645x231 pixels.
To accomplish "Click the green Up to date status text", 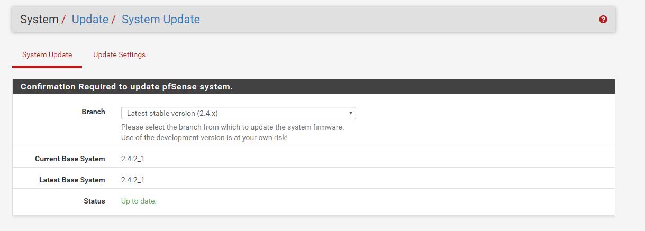I will click(139, 201).
